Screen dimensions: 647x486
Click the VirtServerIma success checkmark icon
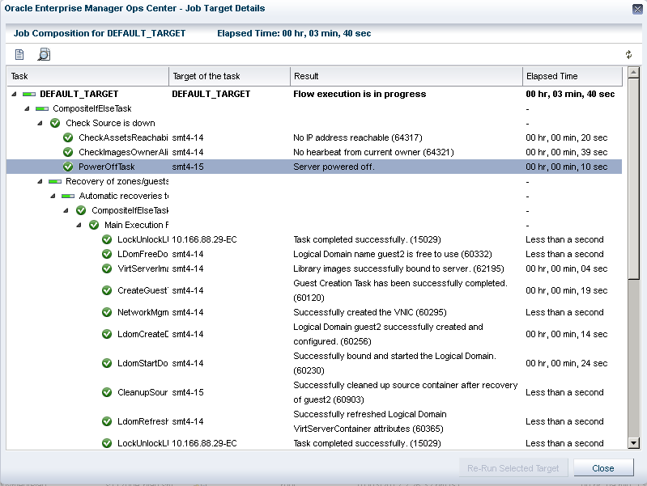(107, 268)
